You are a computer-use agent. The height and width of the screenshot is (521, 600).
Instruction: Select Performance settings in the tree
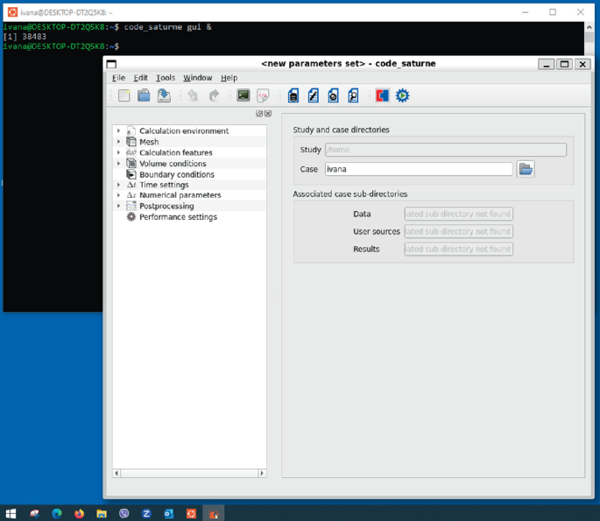(x=178, y=217)
